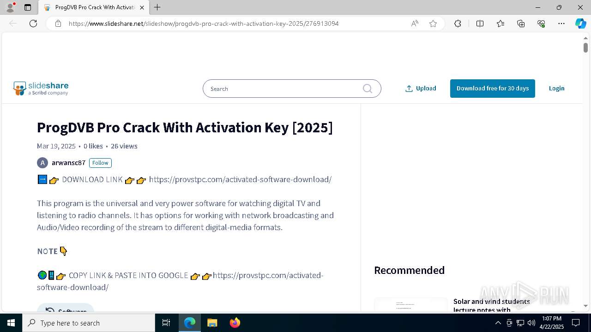Activate Read aloud icon in address bar
Screen dimensions: 591x332
pyautogui.click(x=415, y=24)
